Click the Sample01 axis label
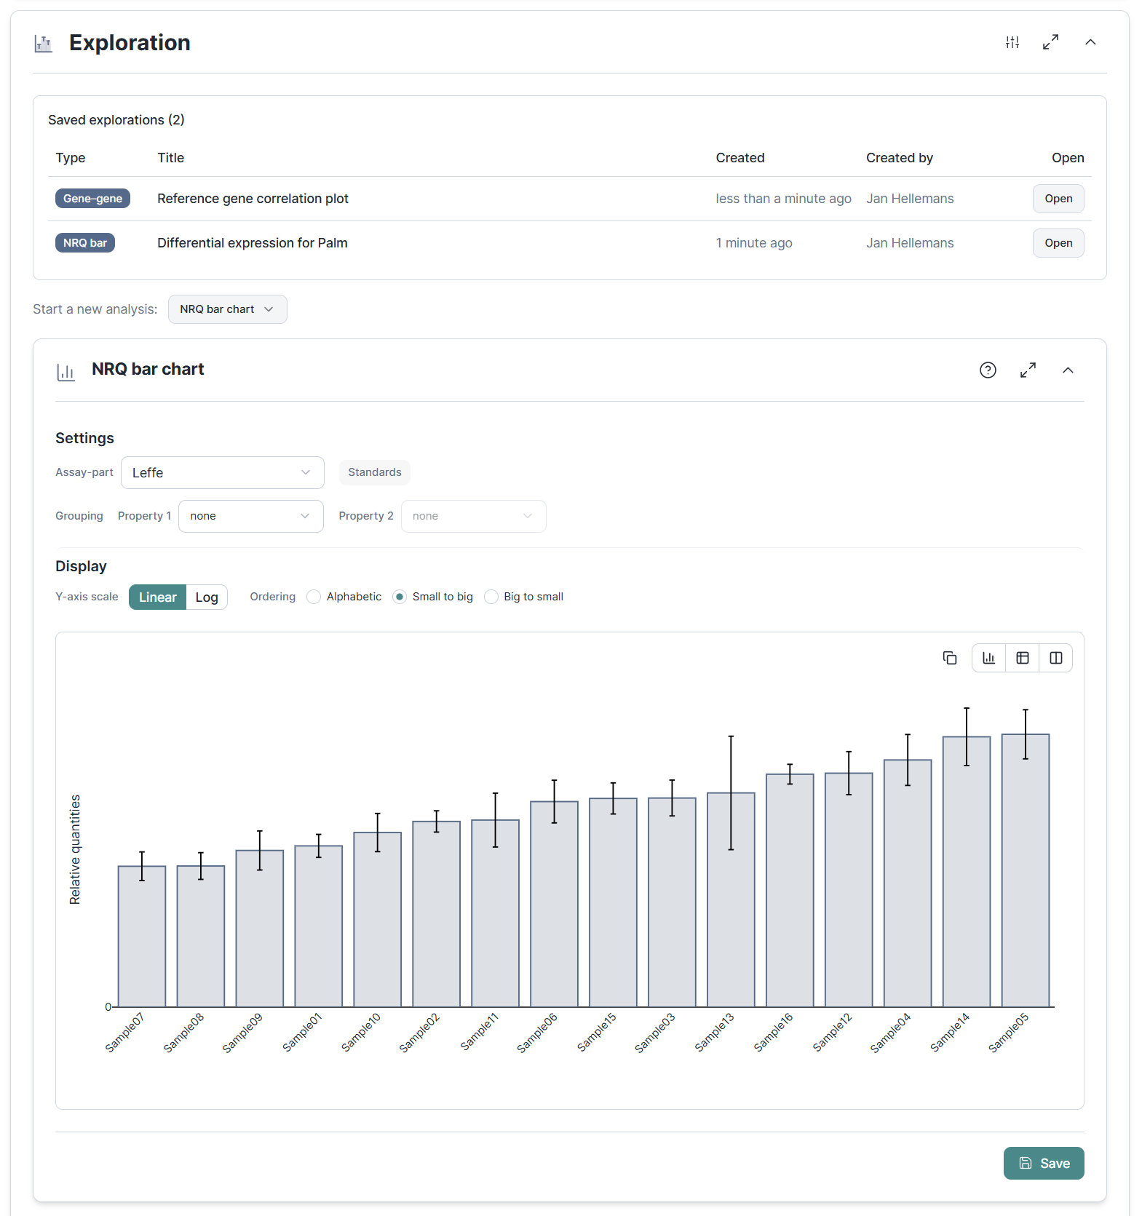Screen dimensions: 1142x1216 click(x=302, y=1033)
